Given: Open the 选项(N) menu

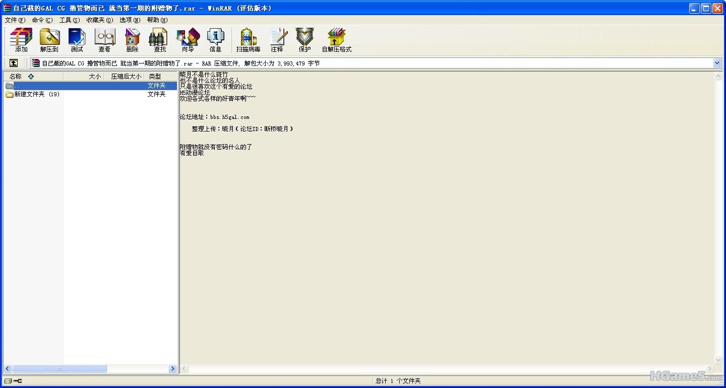Looking at the screenshot, I should [x=130, y=20].
